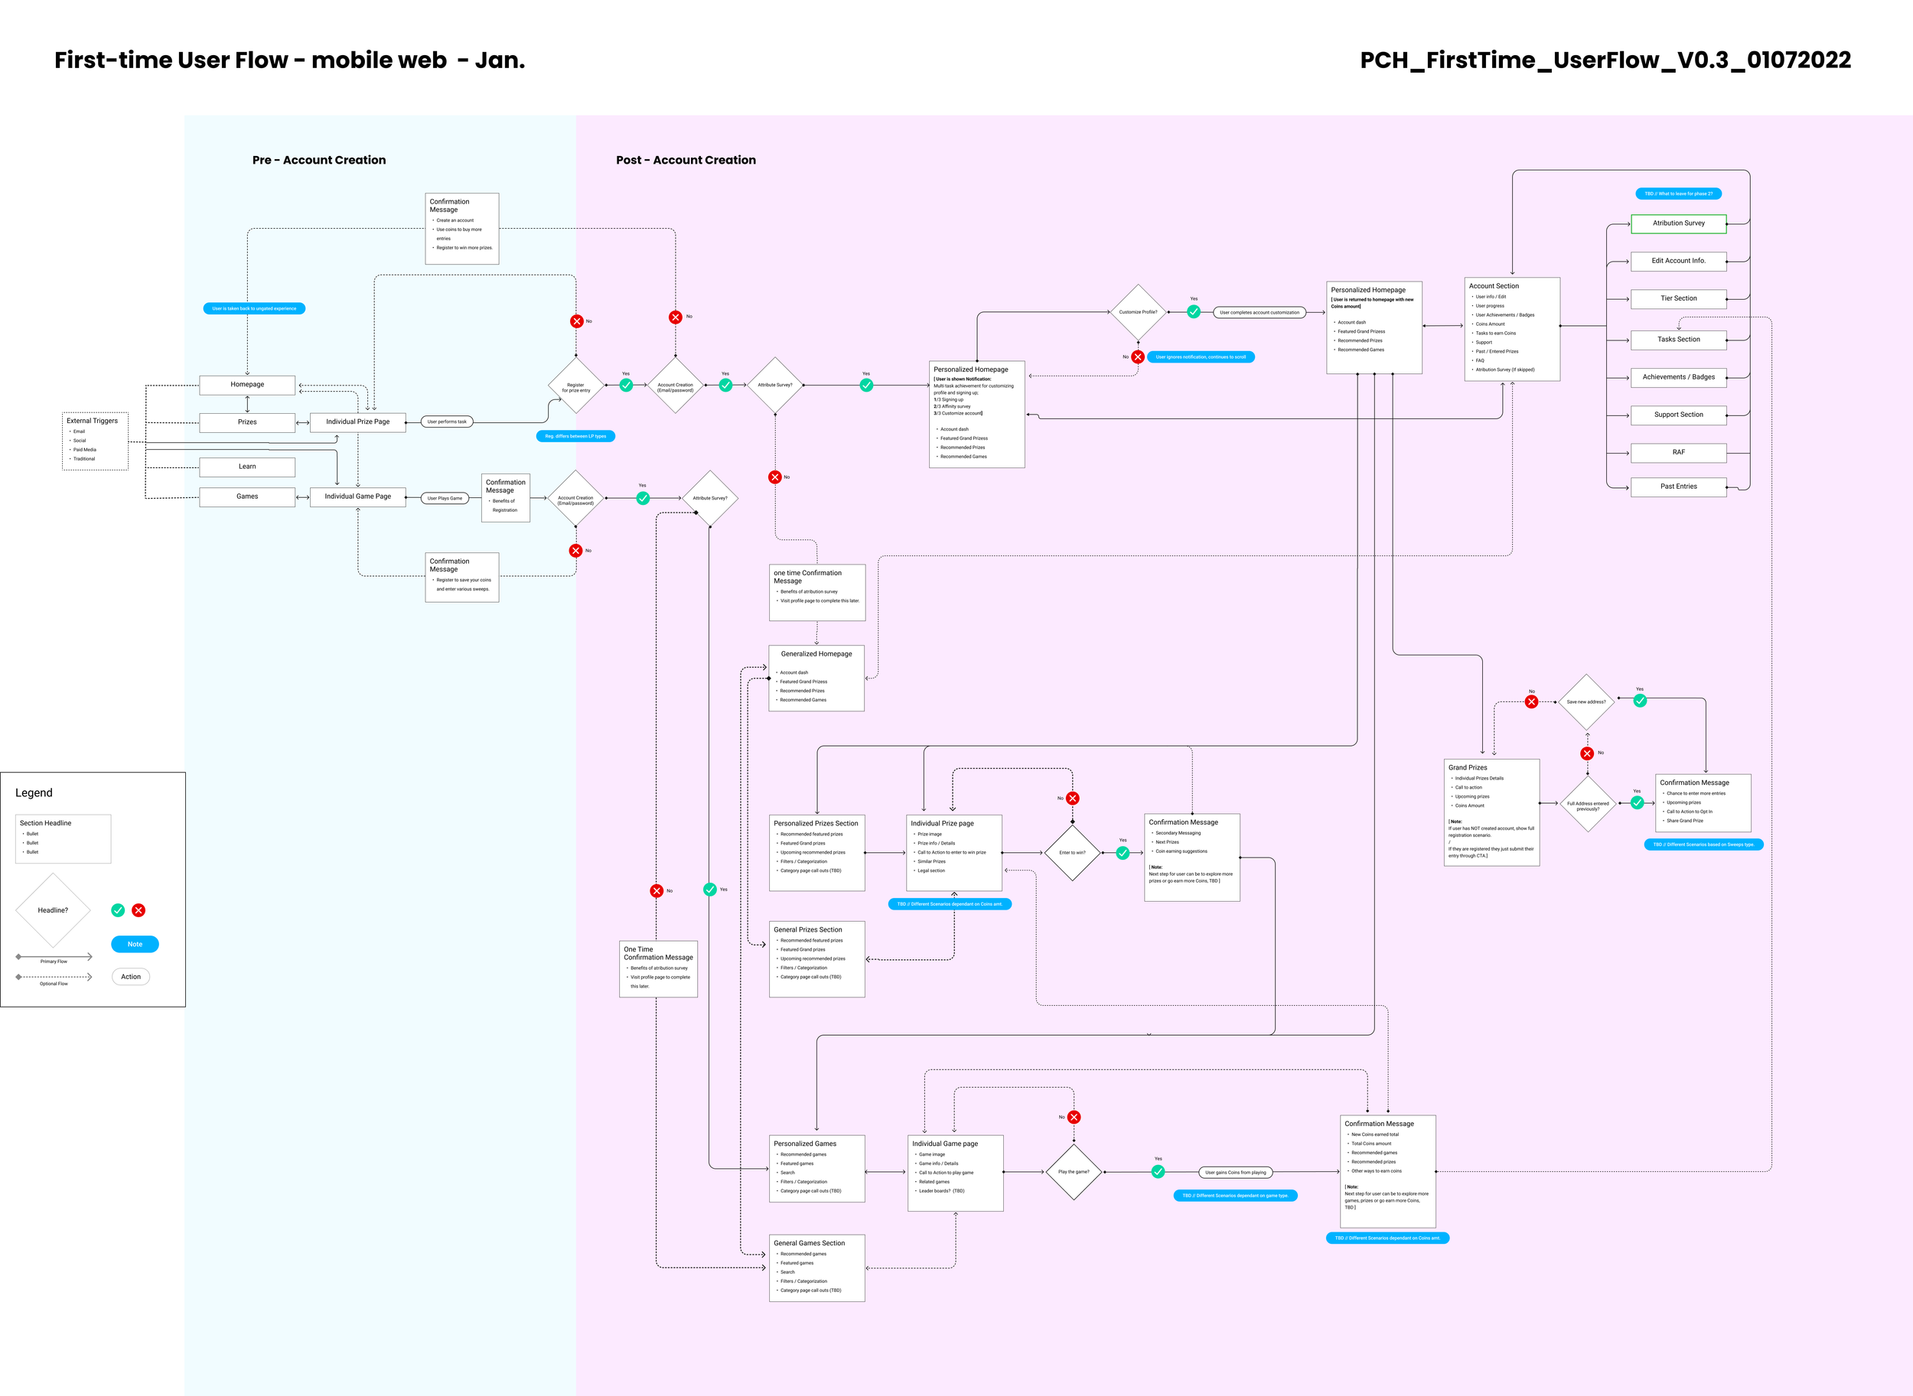Click the Past Entries box
Viewport: 1913px width, 1396px height.
click(1678, 486)
